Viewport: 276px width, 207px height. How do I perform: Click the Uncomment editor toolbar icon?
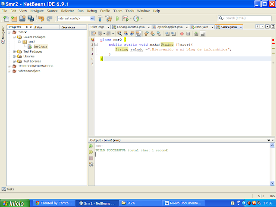[x=203, y=34]
